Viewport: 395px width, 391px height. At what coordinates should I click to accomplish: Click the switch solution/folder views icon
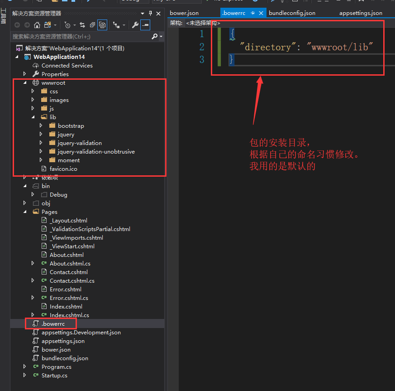pos(48,25)
